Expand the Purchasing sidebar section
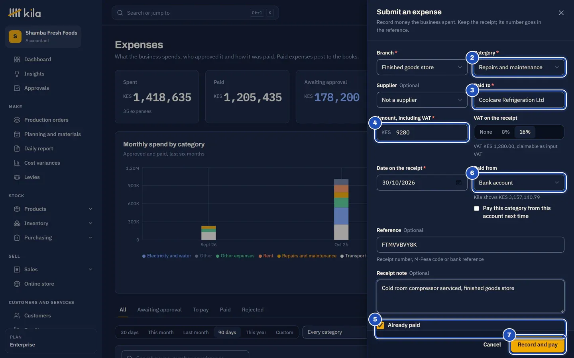Viewport: 574px width, 358px height. [90, 237]
